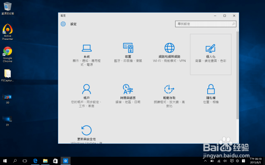Close the Settings window
This screenshot has height=165, width=265.
pos(234,16)
